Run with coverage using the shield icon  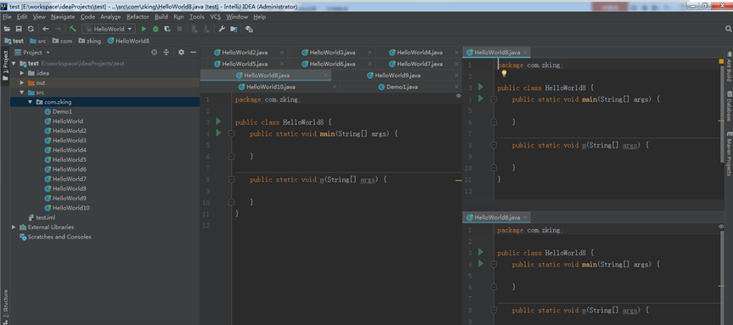click(x=167, y=29)
